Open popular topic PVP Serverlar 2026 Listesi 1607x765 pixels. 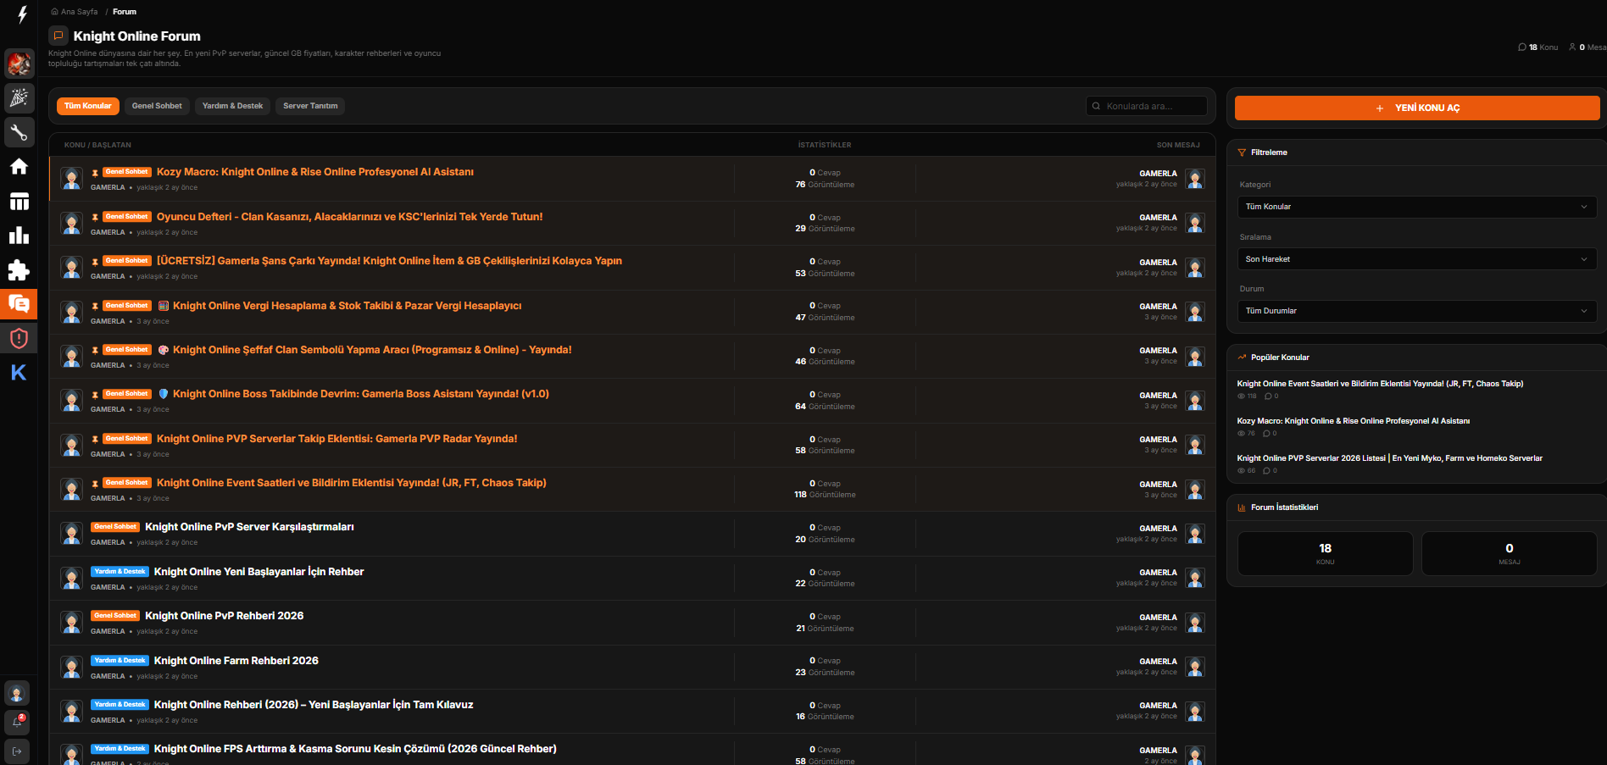1389,458
